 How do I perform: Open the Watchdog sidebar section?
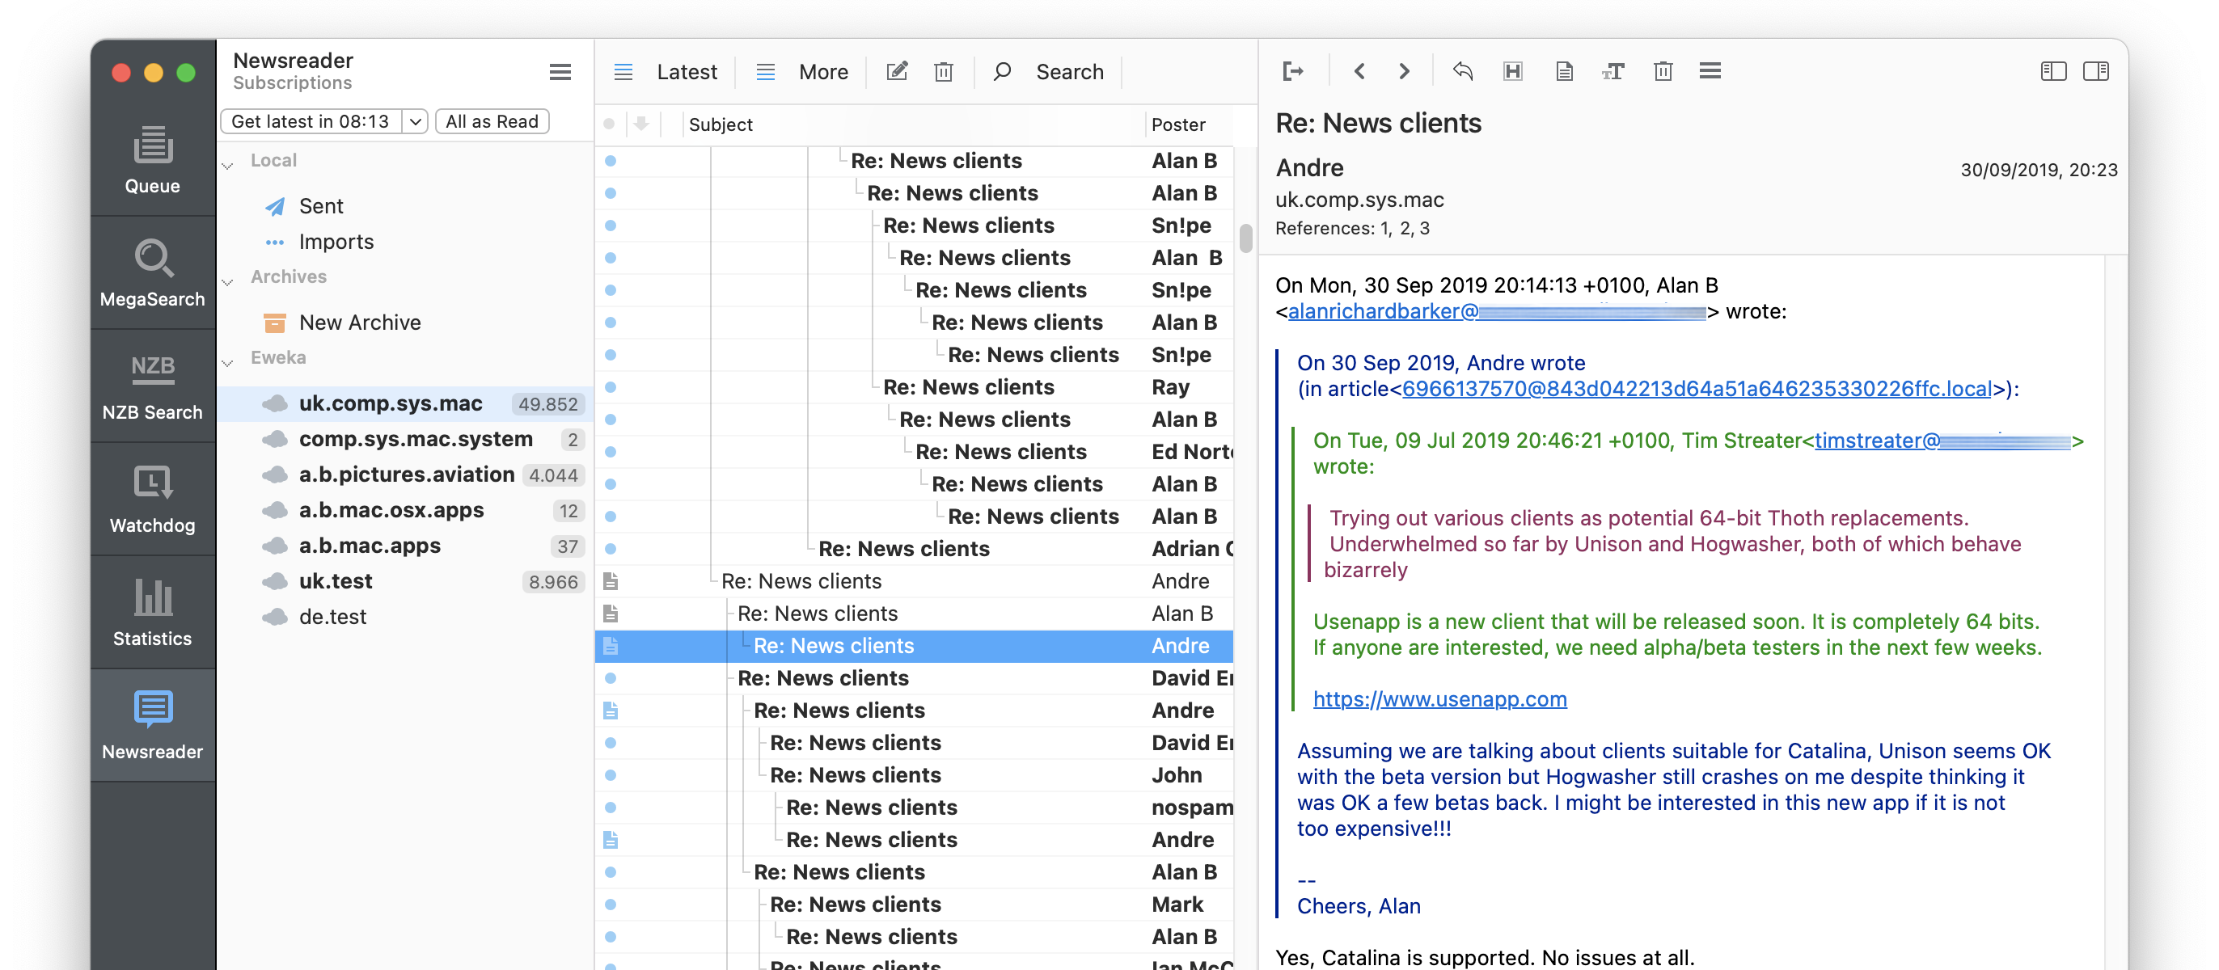pyautogui.click(x=153, y=500)
